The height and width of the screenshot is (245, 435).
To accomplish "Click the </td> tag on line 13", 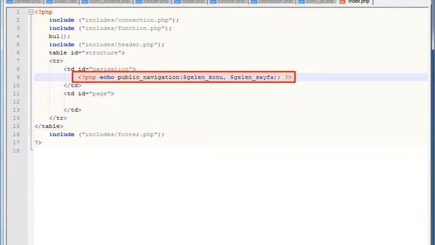I will point(73,110).
